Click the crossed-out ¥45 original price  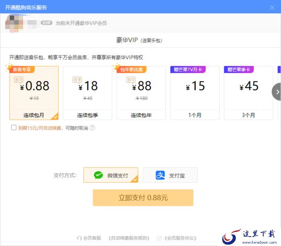[88, 98]
